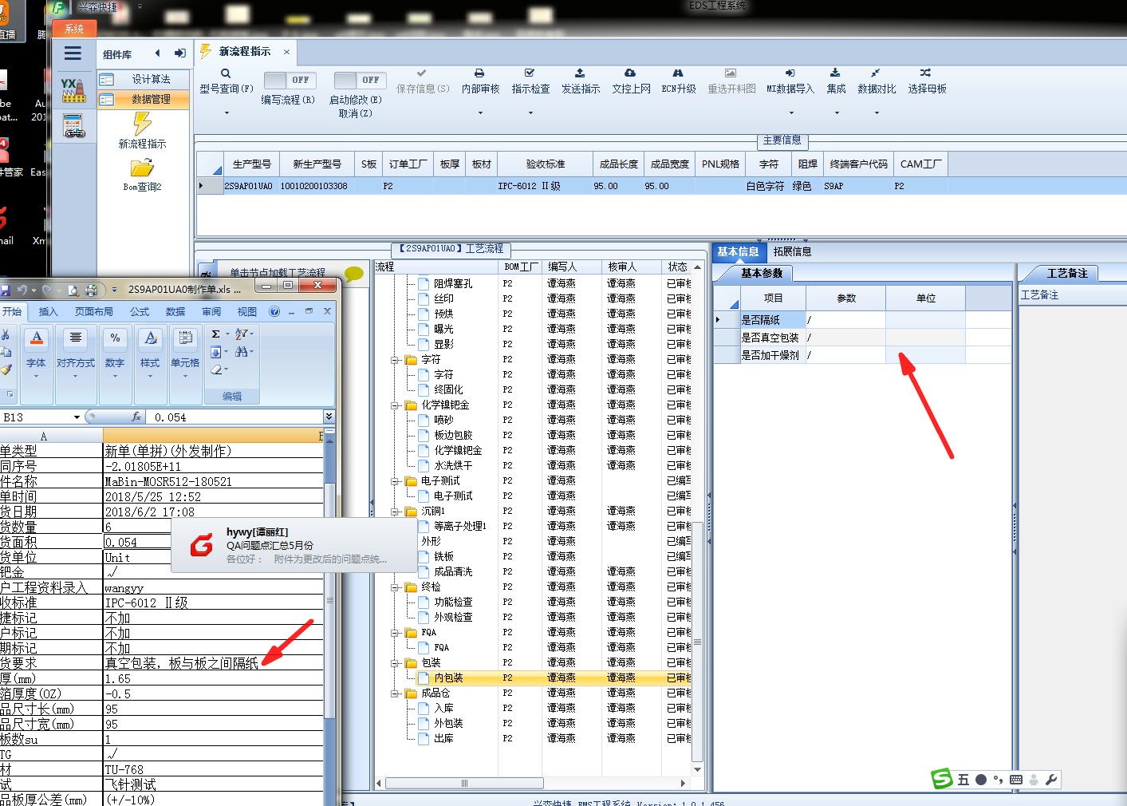Click the AutoSum sigma icon in Excel
Image resolution: width=1127 pixels, height=806 pixels.
pos(215,334)
